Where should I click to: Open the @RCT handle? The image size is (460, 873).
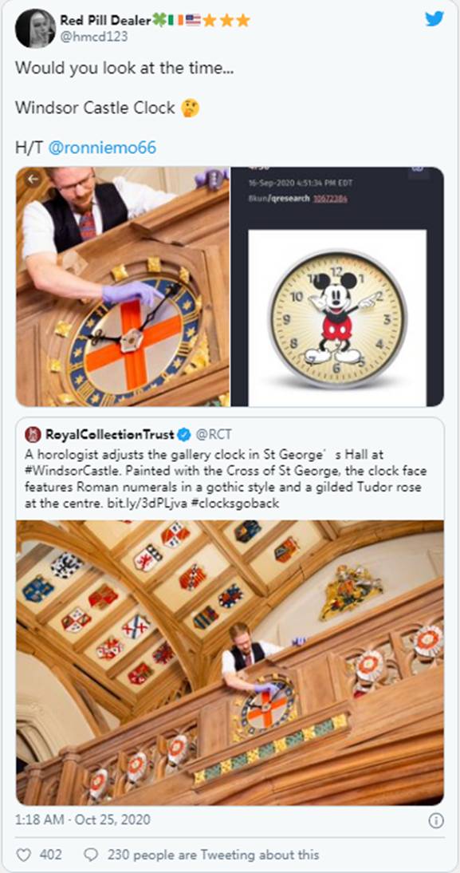coord(214,434)
